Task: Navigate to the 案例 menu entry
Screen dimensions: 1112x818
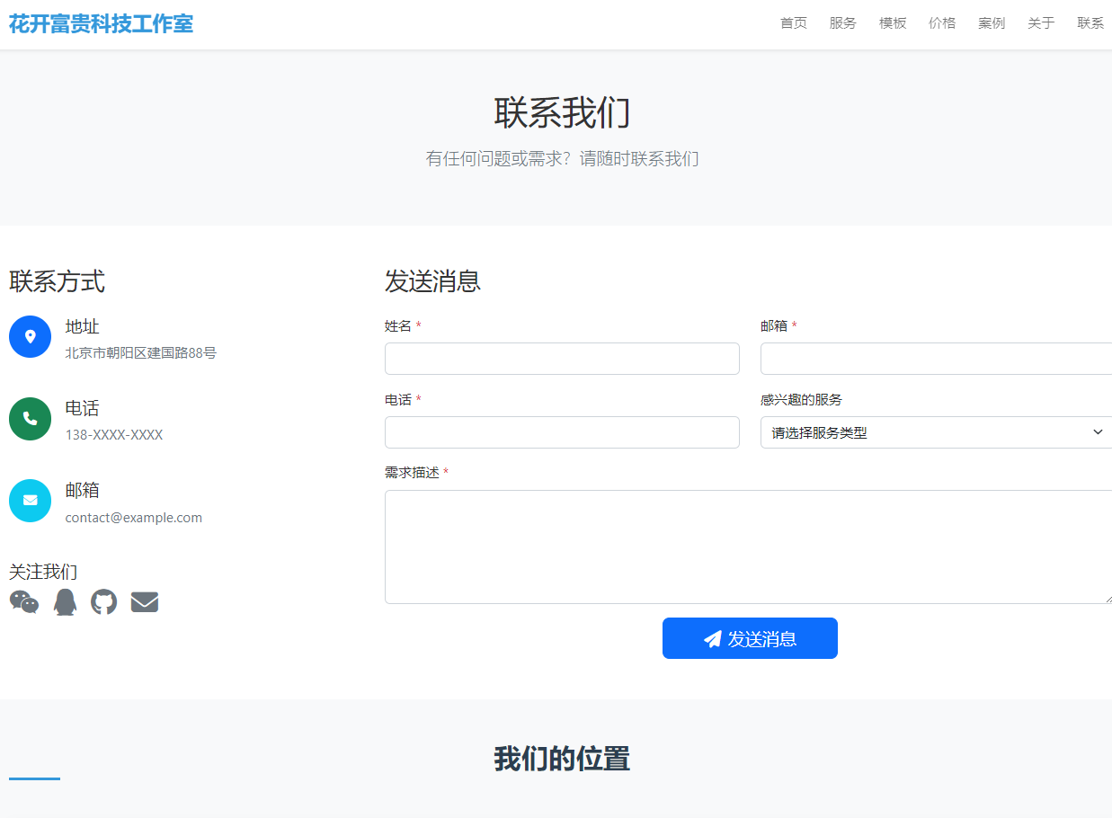Action: [991, 23]
